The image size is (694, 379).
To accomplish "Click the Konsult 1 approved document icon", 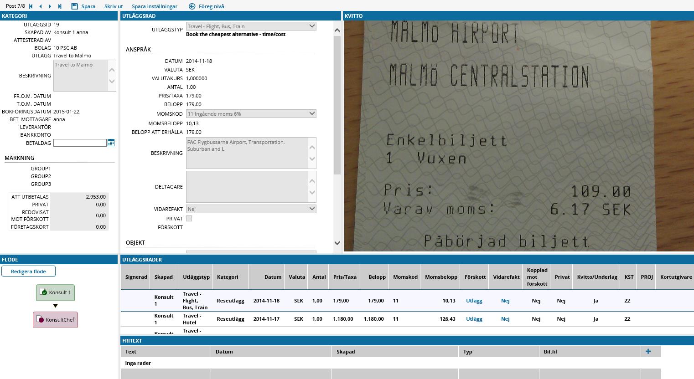I will coord(43,292).
